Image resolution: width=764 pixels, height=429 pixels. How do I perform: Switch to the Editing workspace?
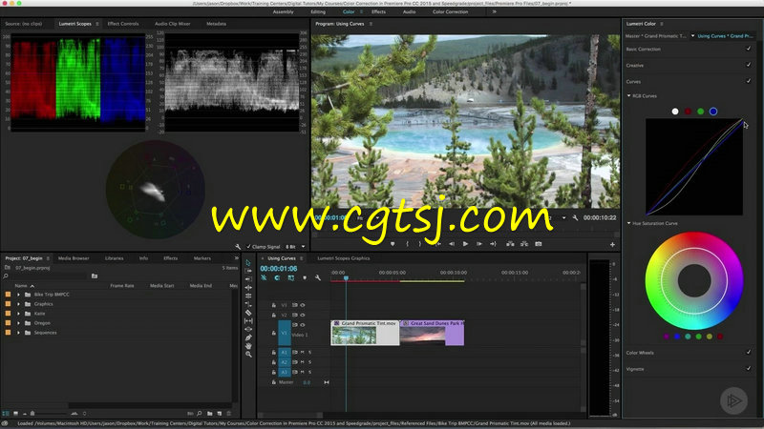pos(318,11)
